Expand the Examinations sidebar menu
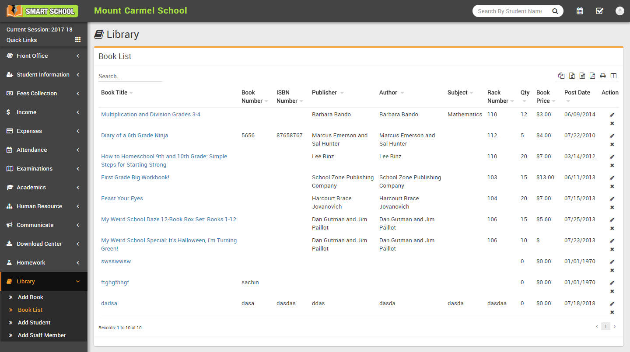Screen dimensions: 630x352 44,169
